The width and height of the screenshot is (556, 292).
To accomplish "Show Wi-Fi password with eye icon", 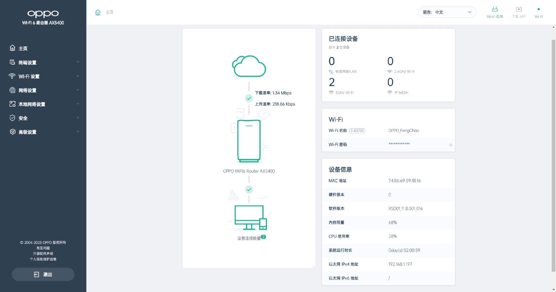I will click(451, 145).
